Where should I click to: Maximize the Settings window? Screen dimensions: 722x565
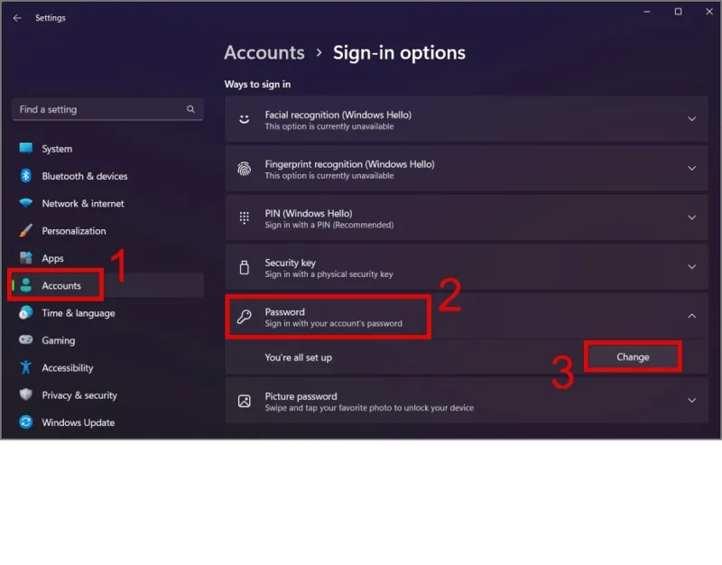[679, 12]
